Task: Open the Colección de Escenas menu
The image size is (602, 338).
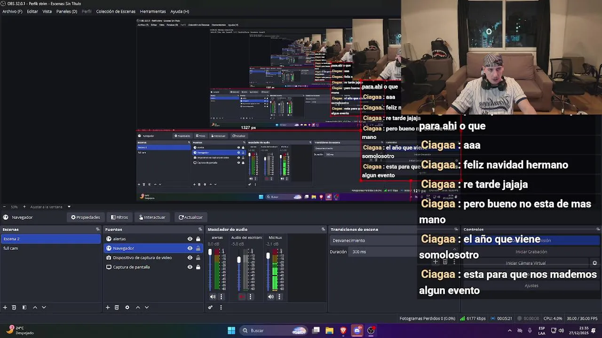Action: 116,11
